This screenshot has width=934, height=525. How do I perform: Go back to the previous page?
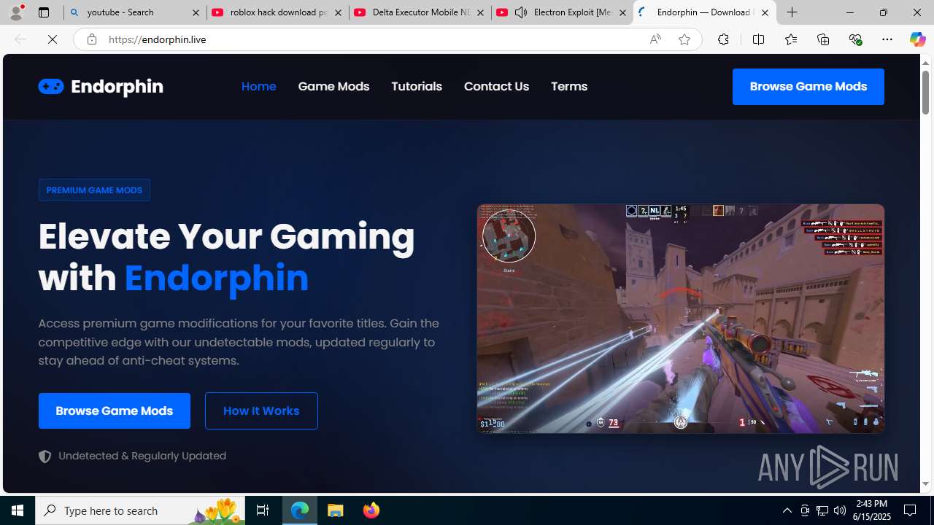[20, 39]
